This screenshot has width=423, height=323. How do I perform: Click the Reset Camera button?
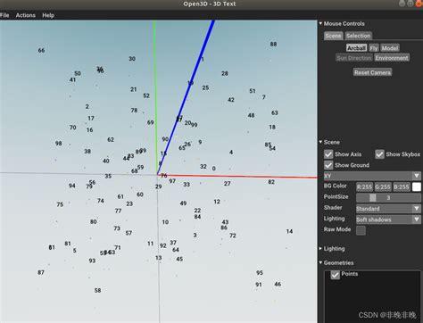(372, 72)
